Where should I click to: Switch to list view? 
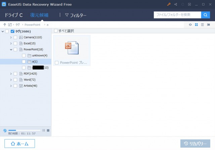coord(202,25)
